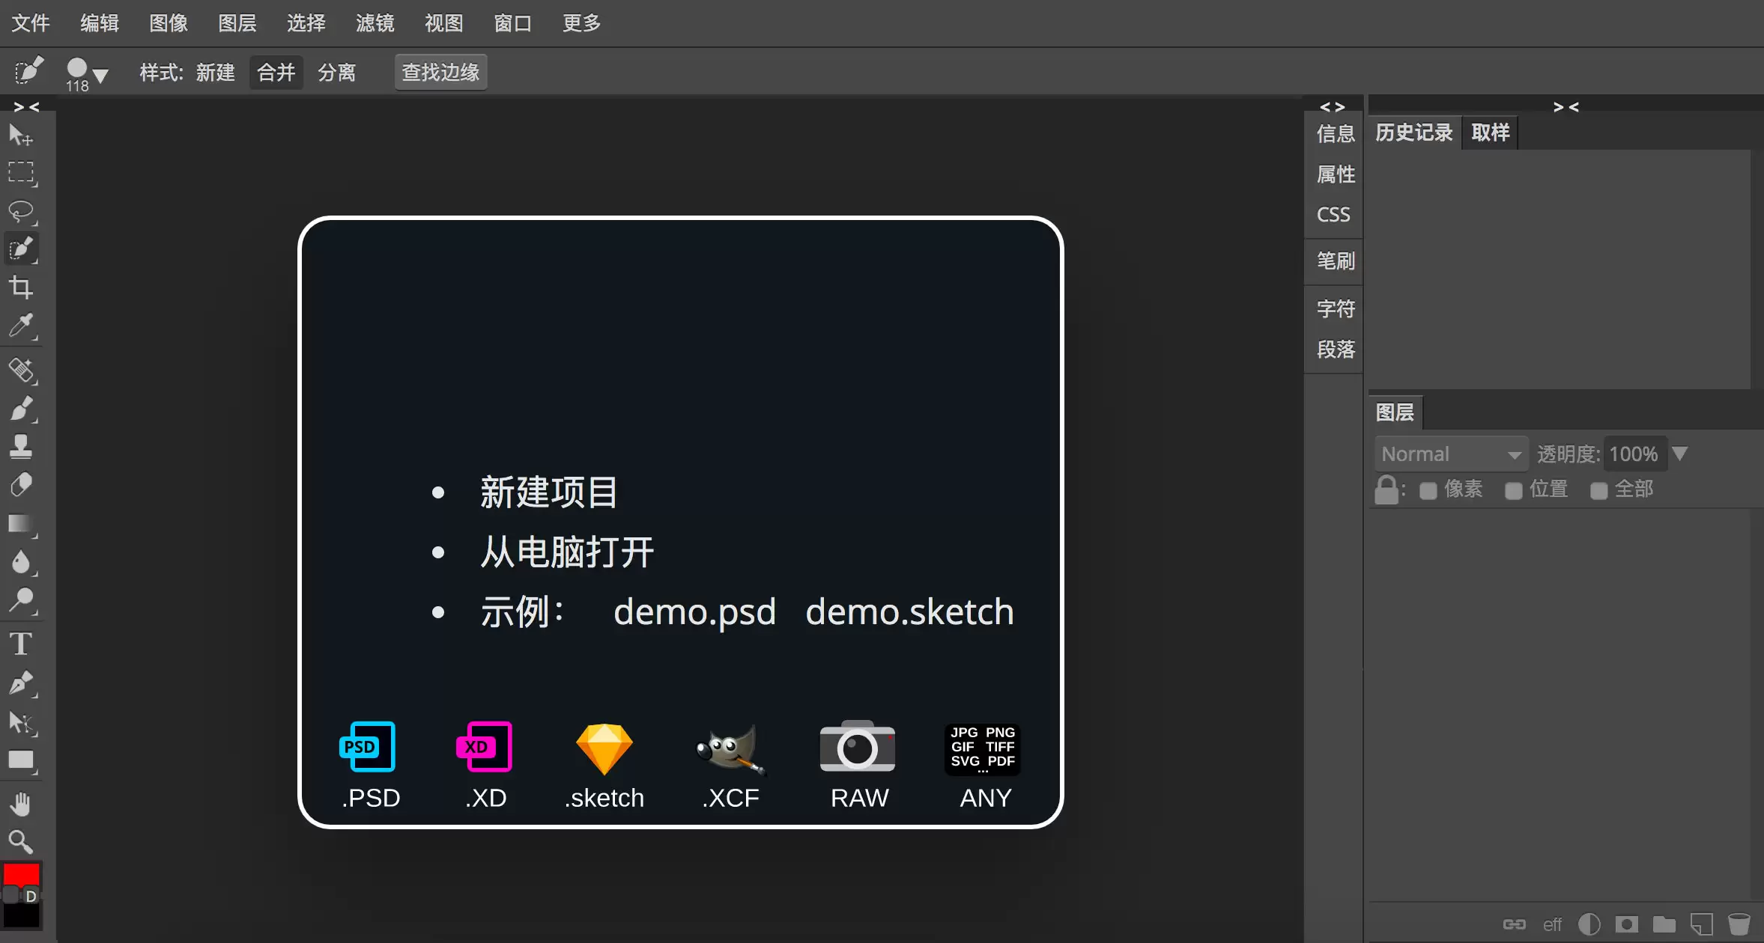Screen dimensions: 1764x943
Task: Select the Zoom magnifier tool
Action: coord(21,842)
